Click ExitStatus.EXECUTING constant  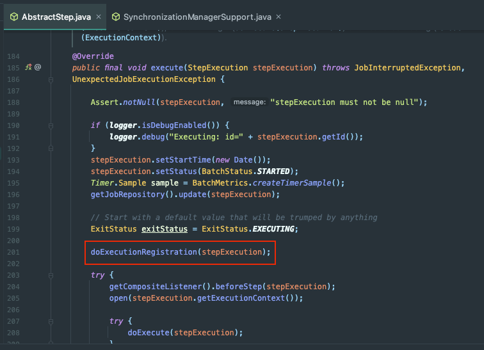tap(248, 229)
